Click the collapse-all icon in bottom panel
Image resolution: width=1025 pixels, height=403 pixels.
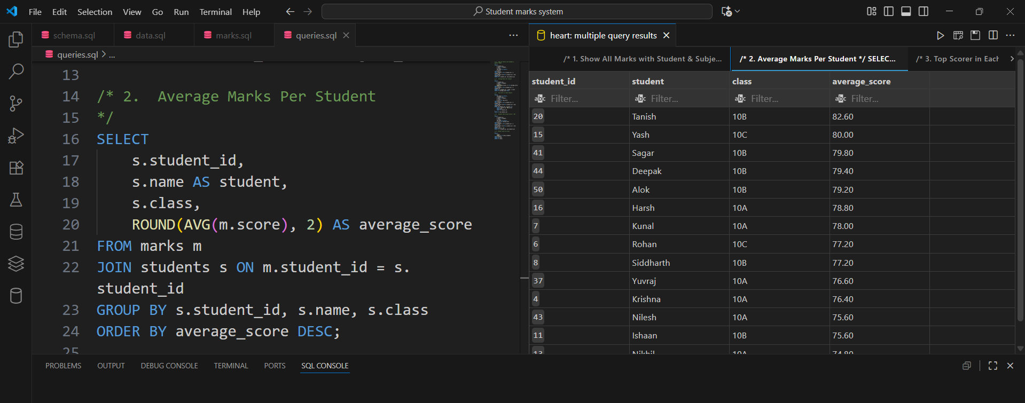[x=967, y=366]
